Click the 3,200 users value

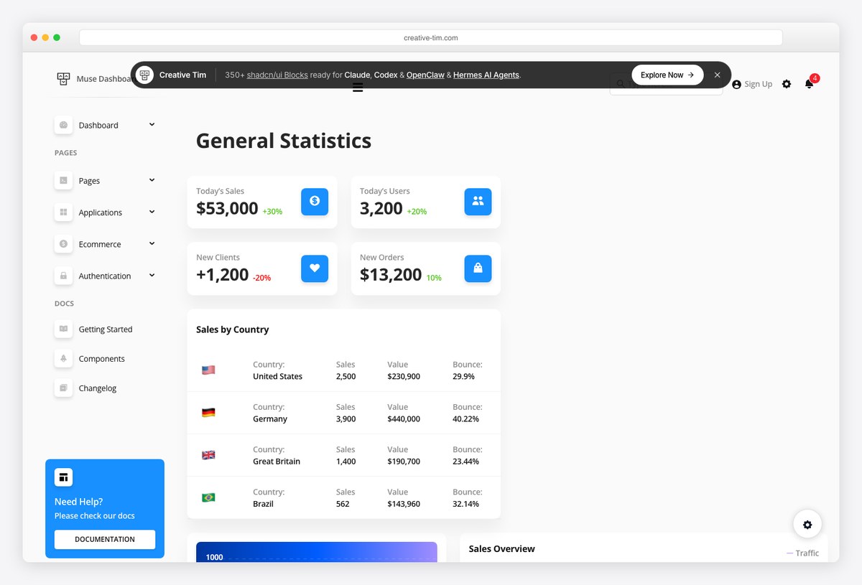(381, 208)
